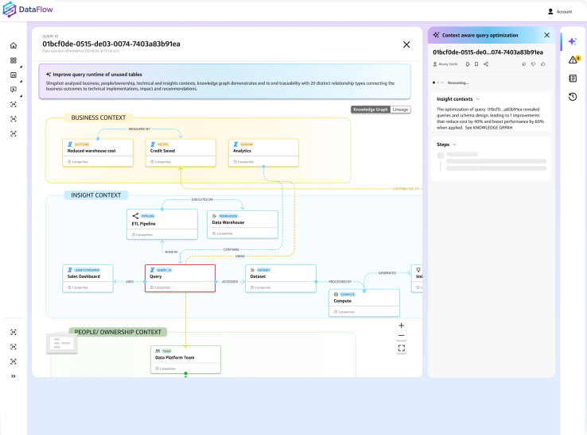The image size is (587, 435).
Task: Click the BUSINESS CONTEXT label
Action: (x=99, y=117)
